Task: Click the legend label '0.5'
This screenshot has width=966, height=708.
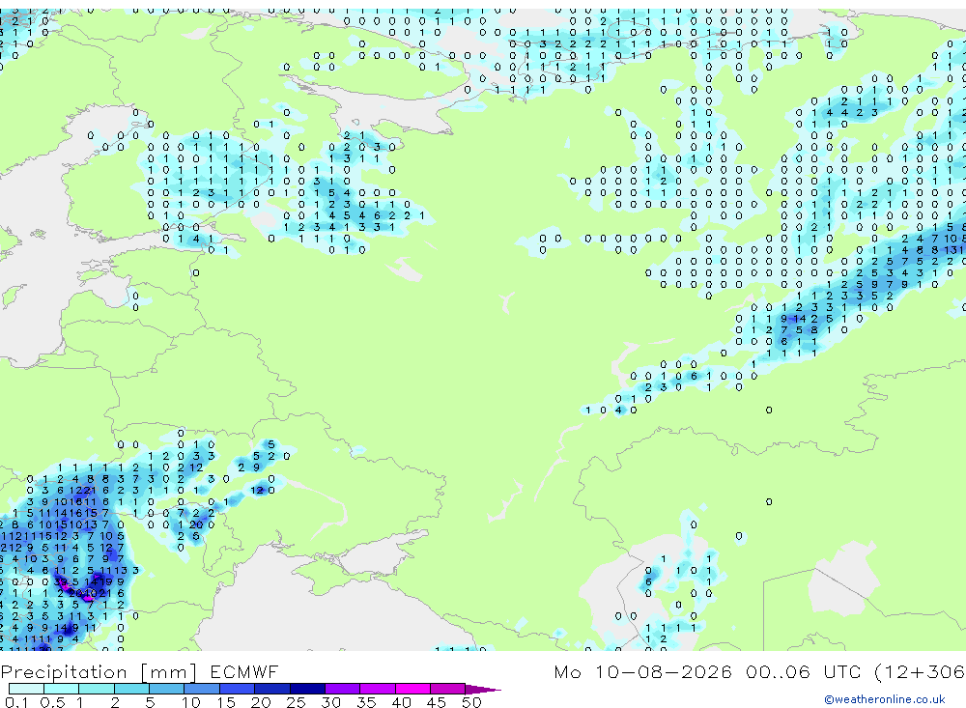Action: pos(52,702)
